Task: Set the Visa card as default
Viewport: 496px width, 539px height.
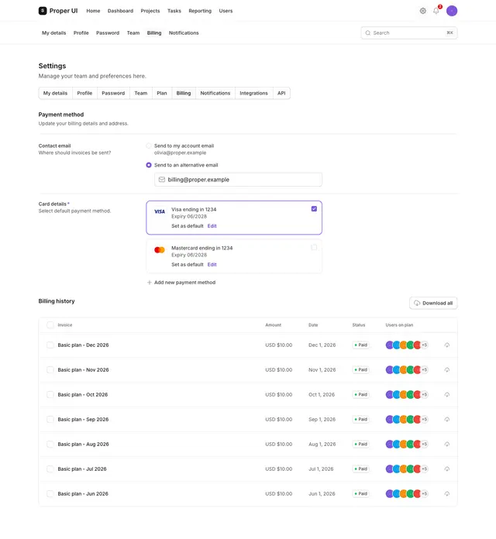Action: click(x=188, y=226)
